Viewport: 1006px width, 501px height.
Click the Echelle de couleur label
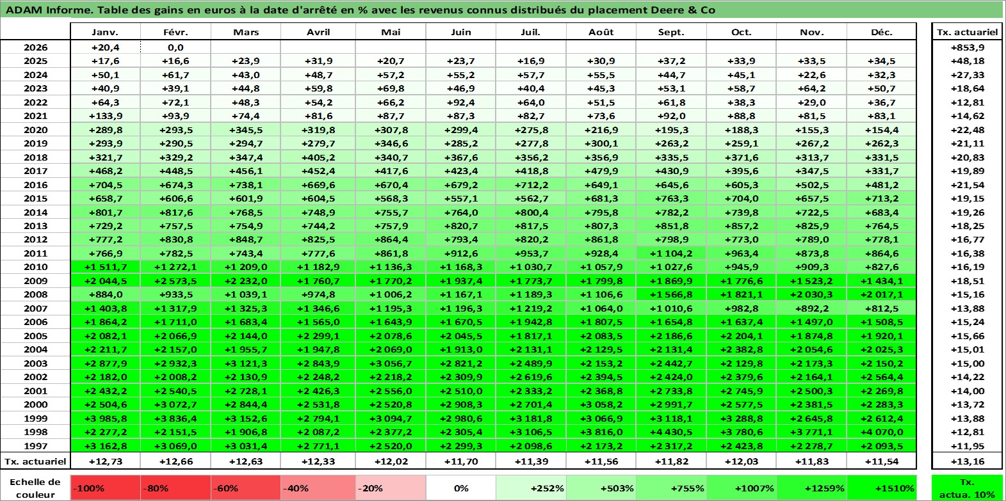tap(35, 488)
